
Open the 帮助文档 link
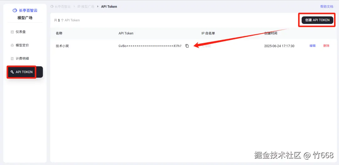327,7
